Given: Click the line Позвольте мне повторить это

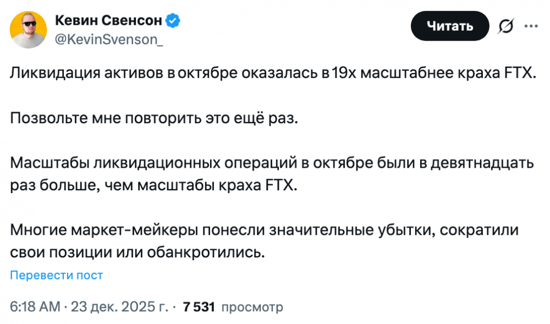Looking at the screenshot, I should point(153,118).
